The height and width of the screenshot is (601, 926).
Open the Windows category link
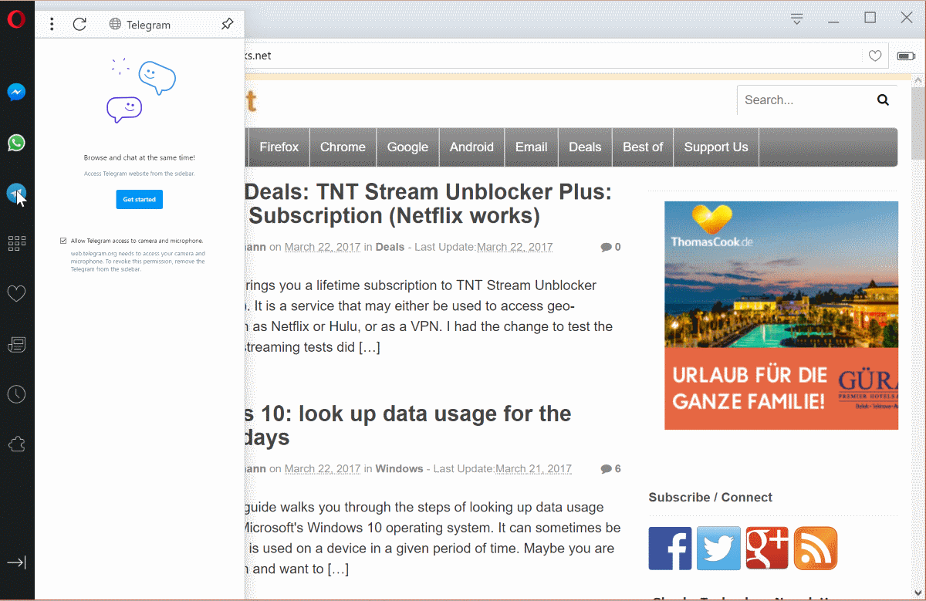coord(399,468)
